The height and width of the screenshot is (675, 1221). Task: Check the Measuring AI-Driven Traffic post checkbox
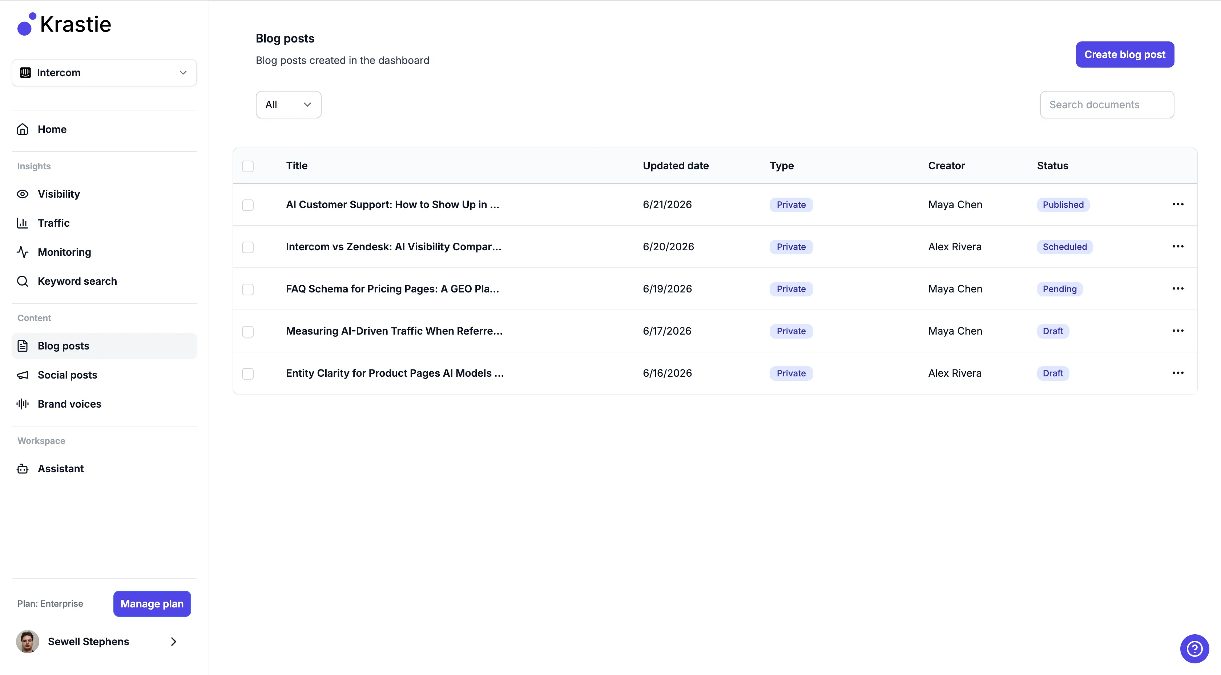[248, 331]
